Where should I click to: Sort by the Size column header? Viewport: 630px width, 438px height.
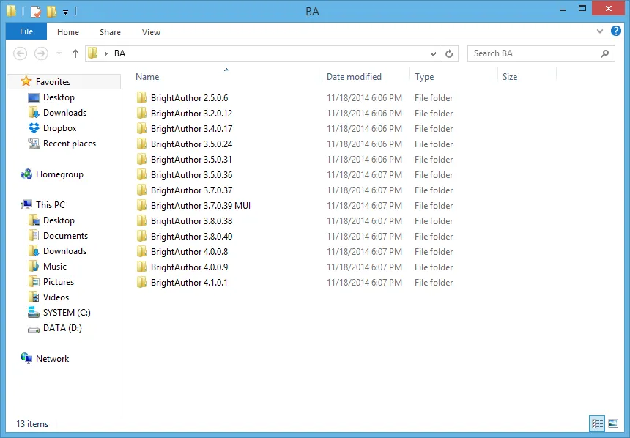510,77
